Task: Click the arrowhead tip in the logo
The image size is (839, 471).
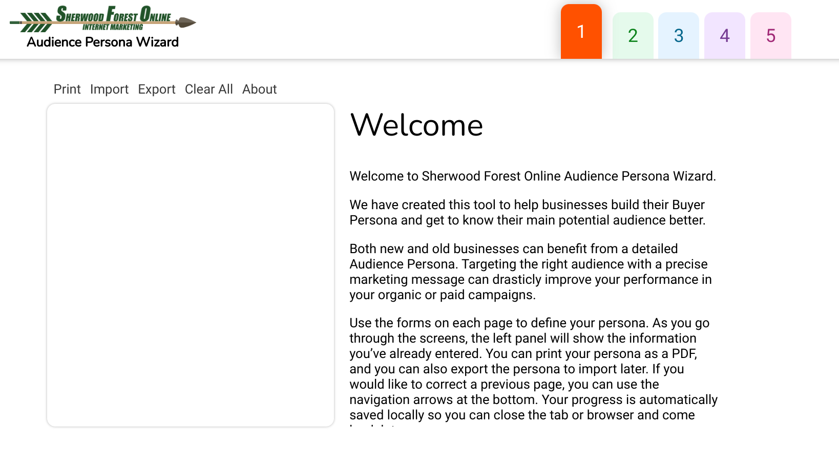Action: pyautogui.click(x=186, y=22)
